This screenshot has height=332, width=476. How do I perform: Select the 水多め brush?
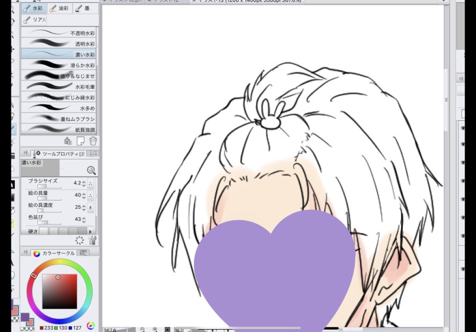58,108
